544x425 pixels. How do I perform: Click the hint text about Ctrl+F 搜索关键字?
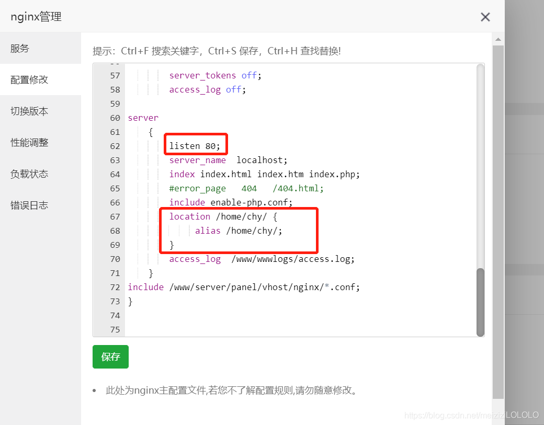click(x=217, y=51)
